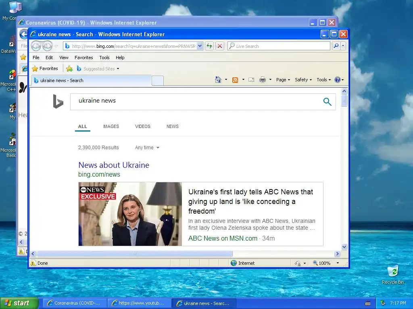Click ABC News on MSN.com source link
The height and width of the screenshot is (309, 413).
tap(223, 238)
